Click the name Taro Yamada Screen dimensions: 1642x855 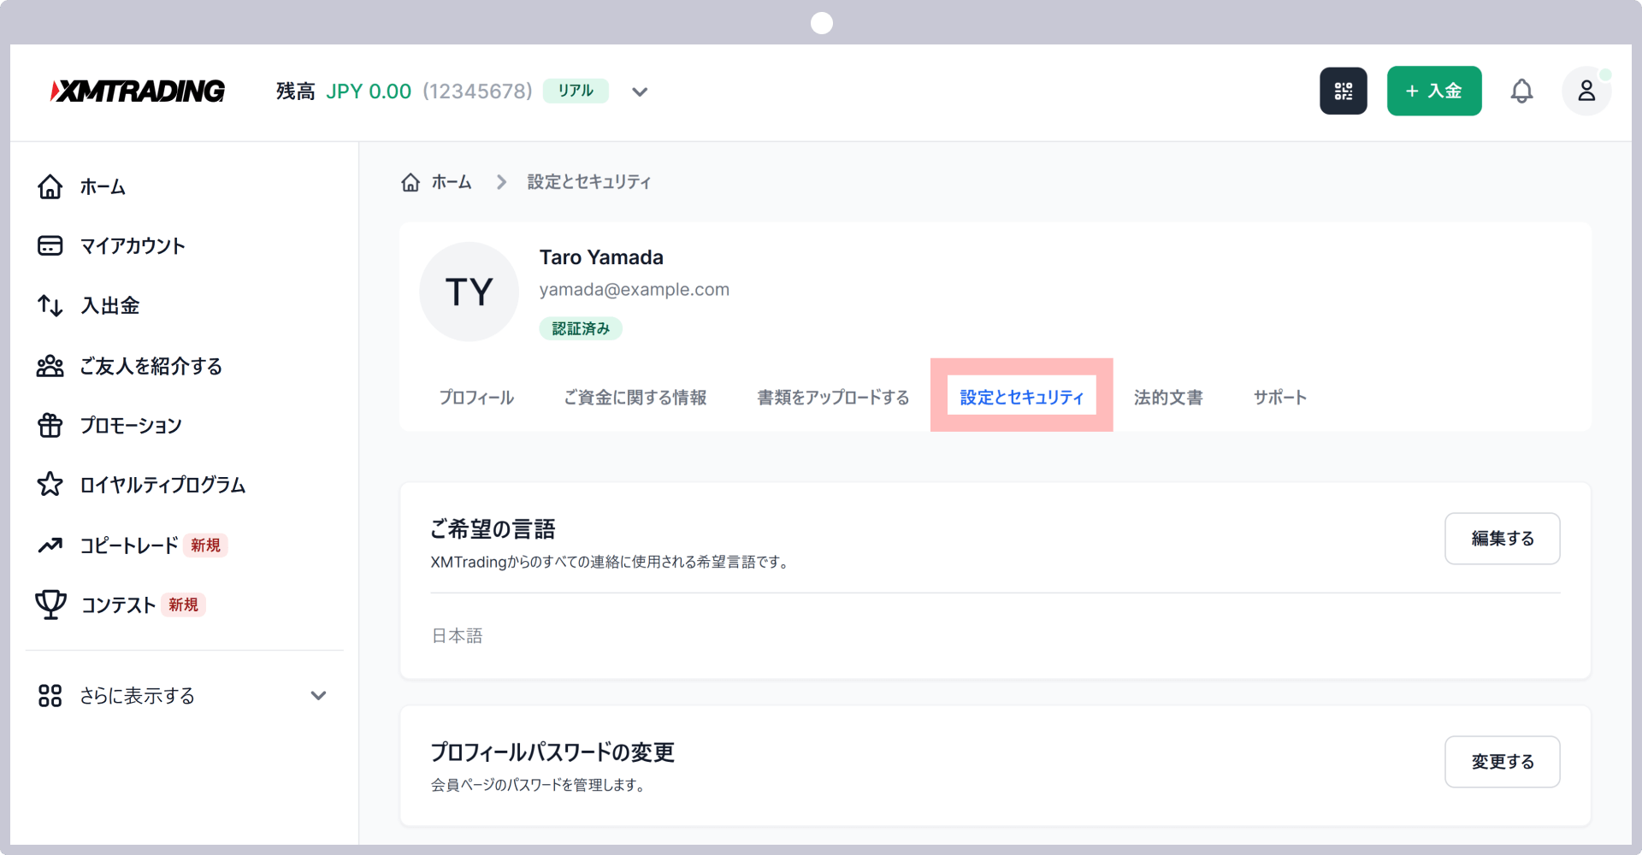pos(601,257)
